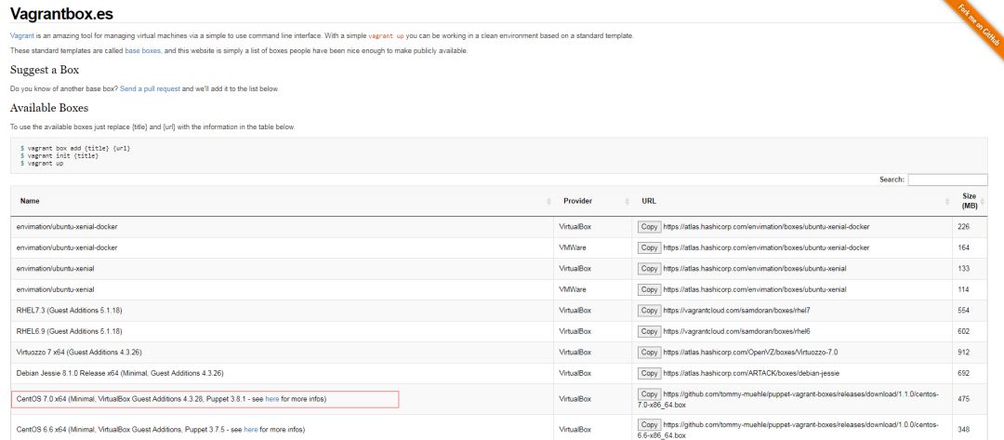Viewport: 1004px width, 440px height.
Task: Copy URL for envimation/ubuntu-xenial VMWare row
Action: pos(649,289)
